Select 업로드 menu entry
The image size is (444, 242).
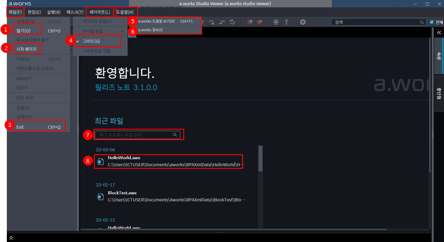[x=38, y=87]
